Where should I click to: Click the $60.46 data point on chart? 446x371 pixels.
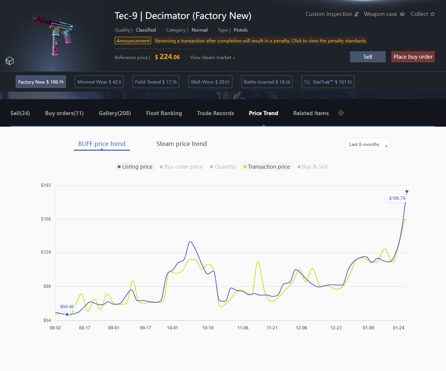pos(67,314)
